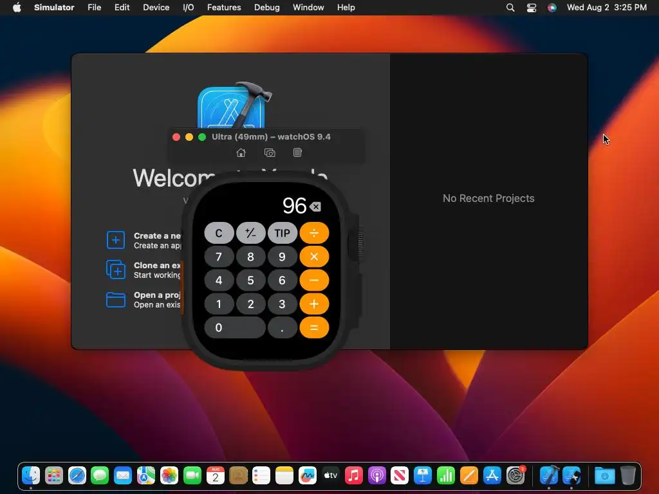
Task: Click the calculator display showing 96
Action: (x=295, y=206)
